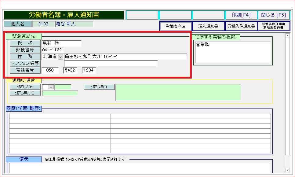The width and height of the screenshot is (295, 177).
Task: Click the 従事する業務の種類 text box
Action: tap(233, 52)
